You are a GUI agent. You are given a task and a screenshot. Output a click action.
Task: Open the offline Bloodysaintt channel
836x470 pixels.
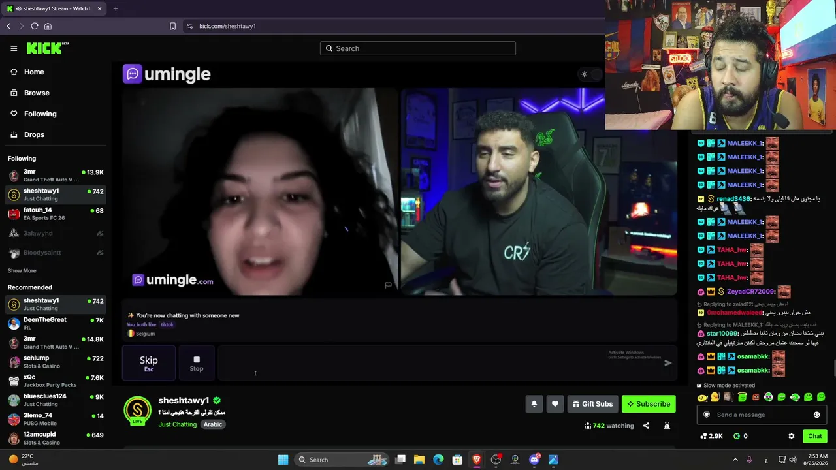56,253
